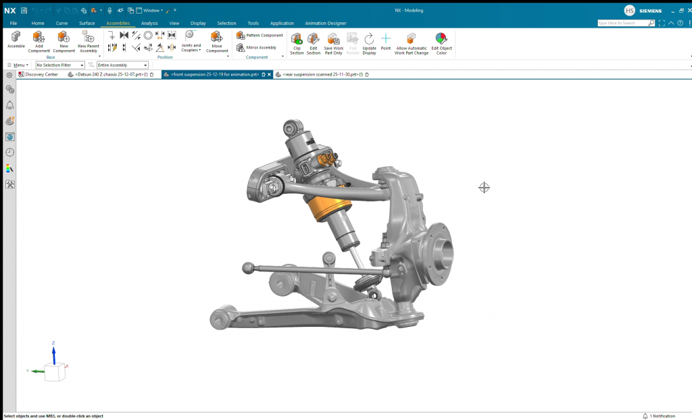Viewport: 692px width, 420px height.
Task: Switch to the Analysis ribbon tab
Action: pyautogui.click(x=149, y=23)
